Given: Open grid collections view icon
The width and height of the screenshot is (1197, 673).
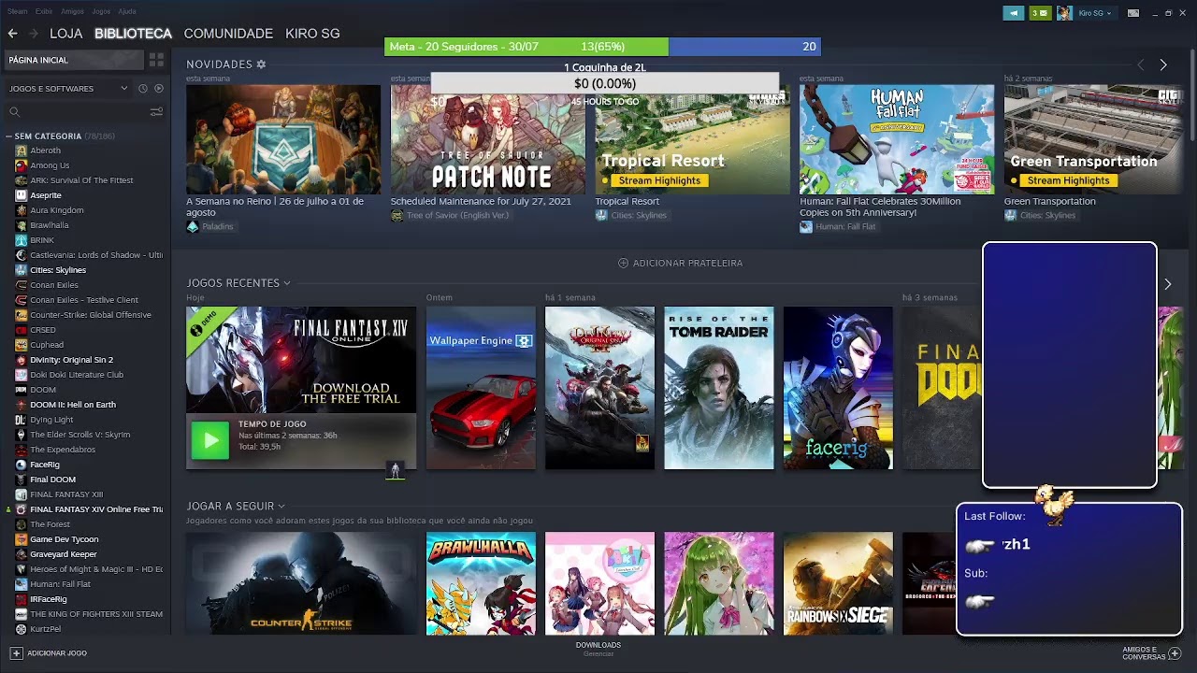Looking at the screenshot, I should [156, 60].
